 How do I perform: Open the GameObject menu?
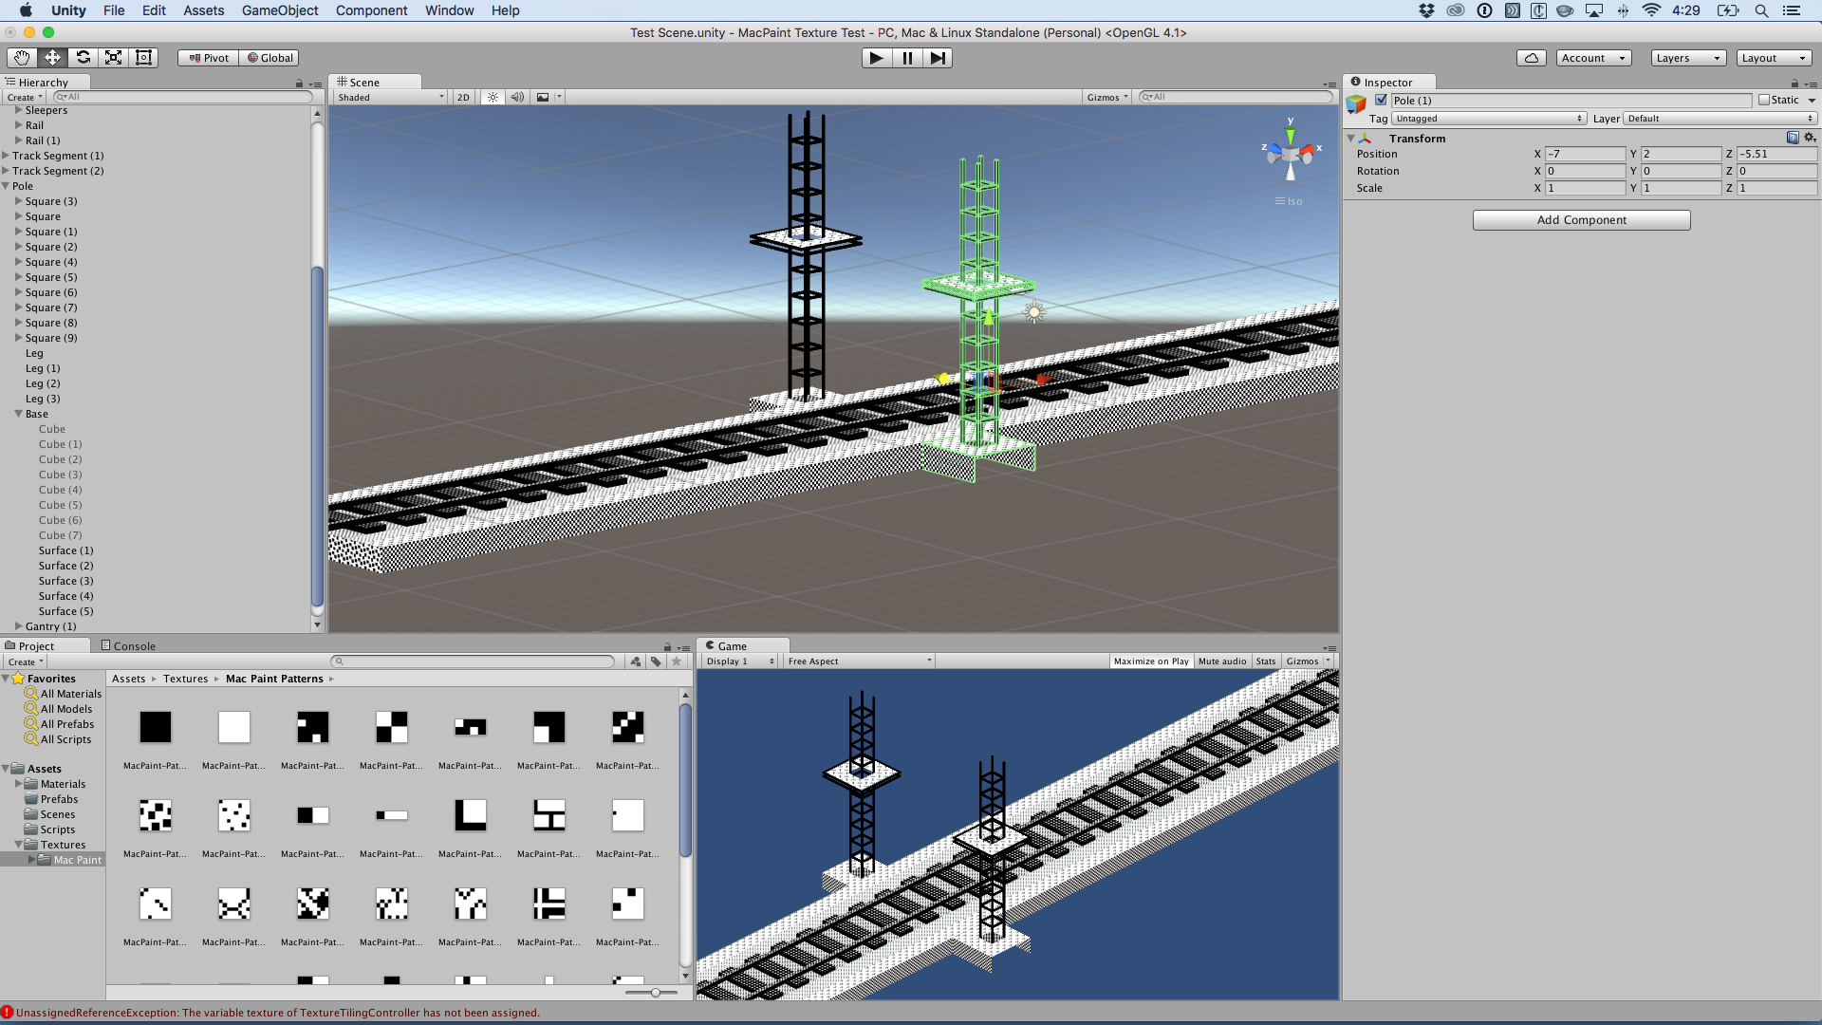click(279, 10)
